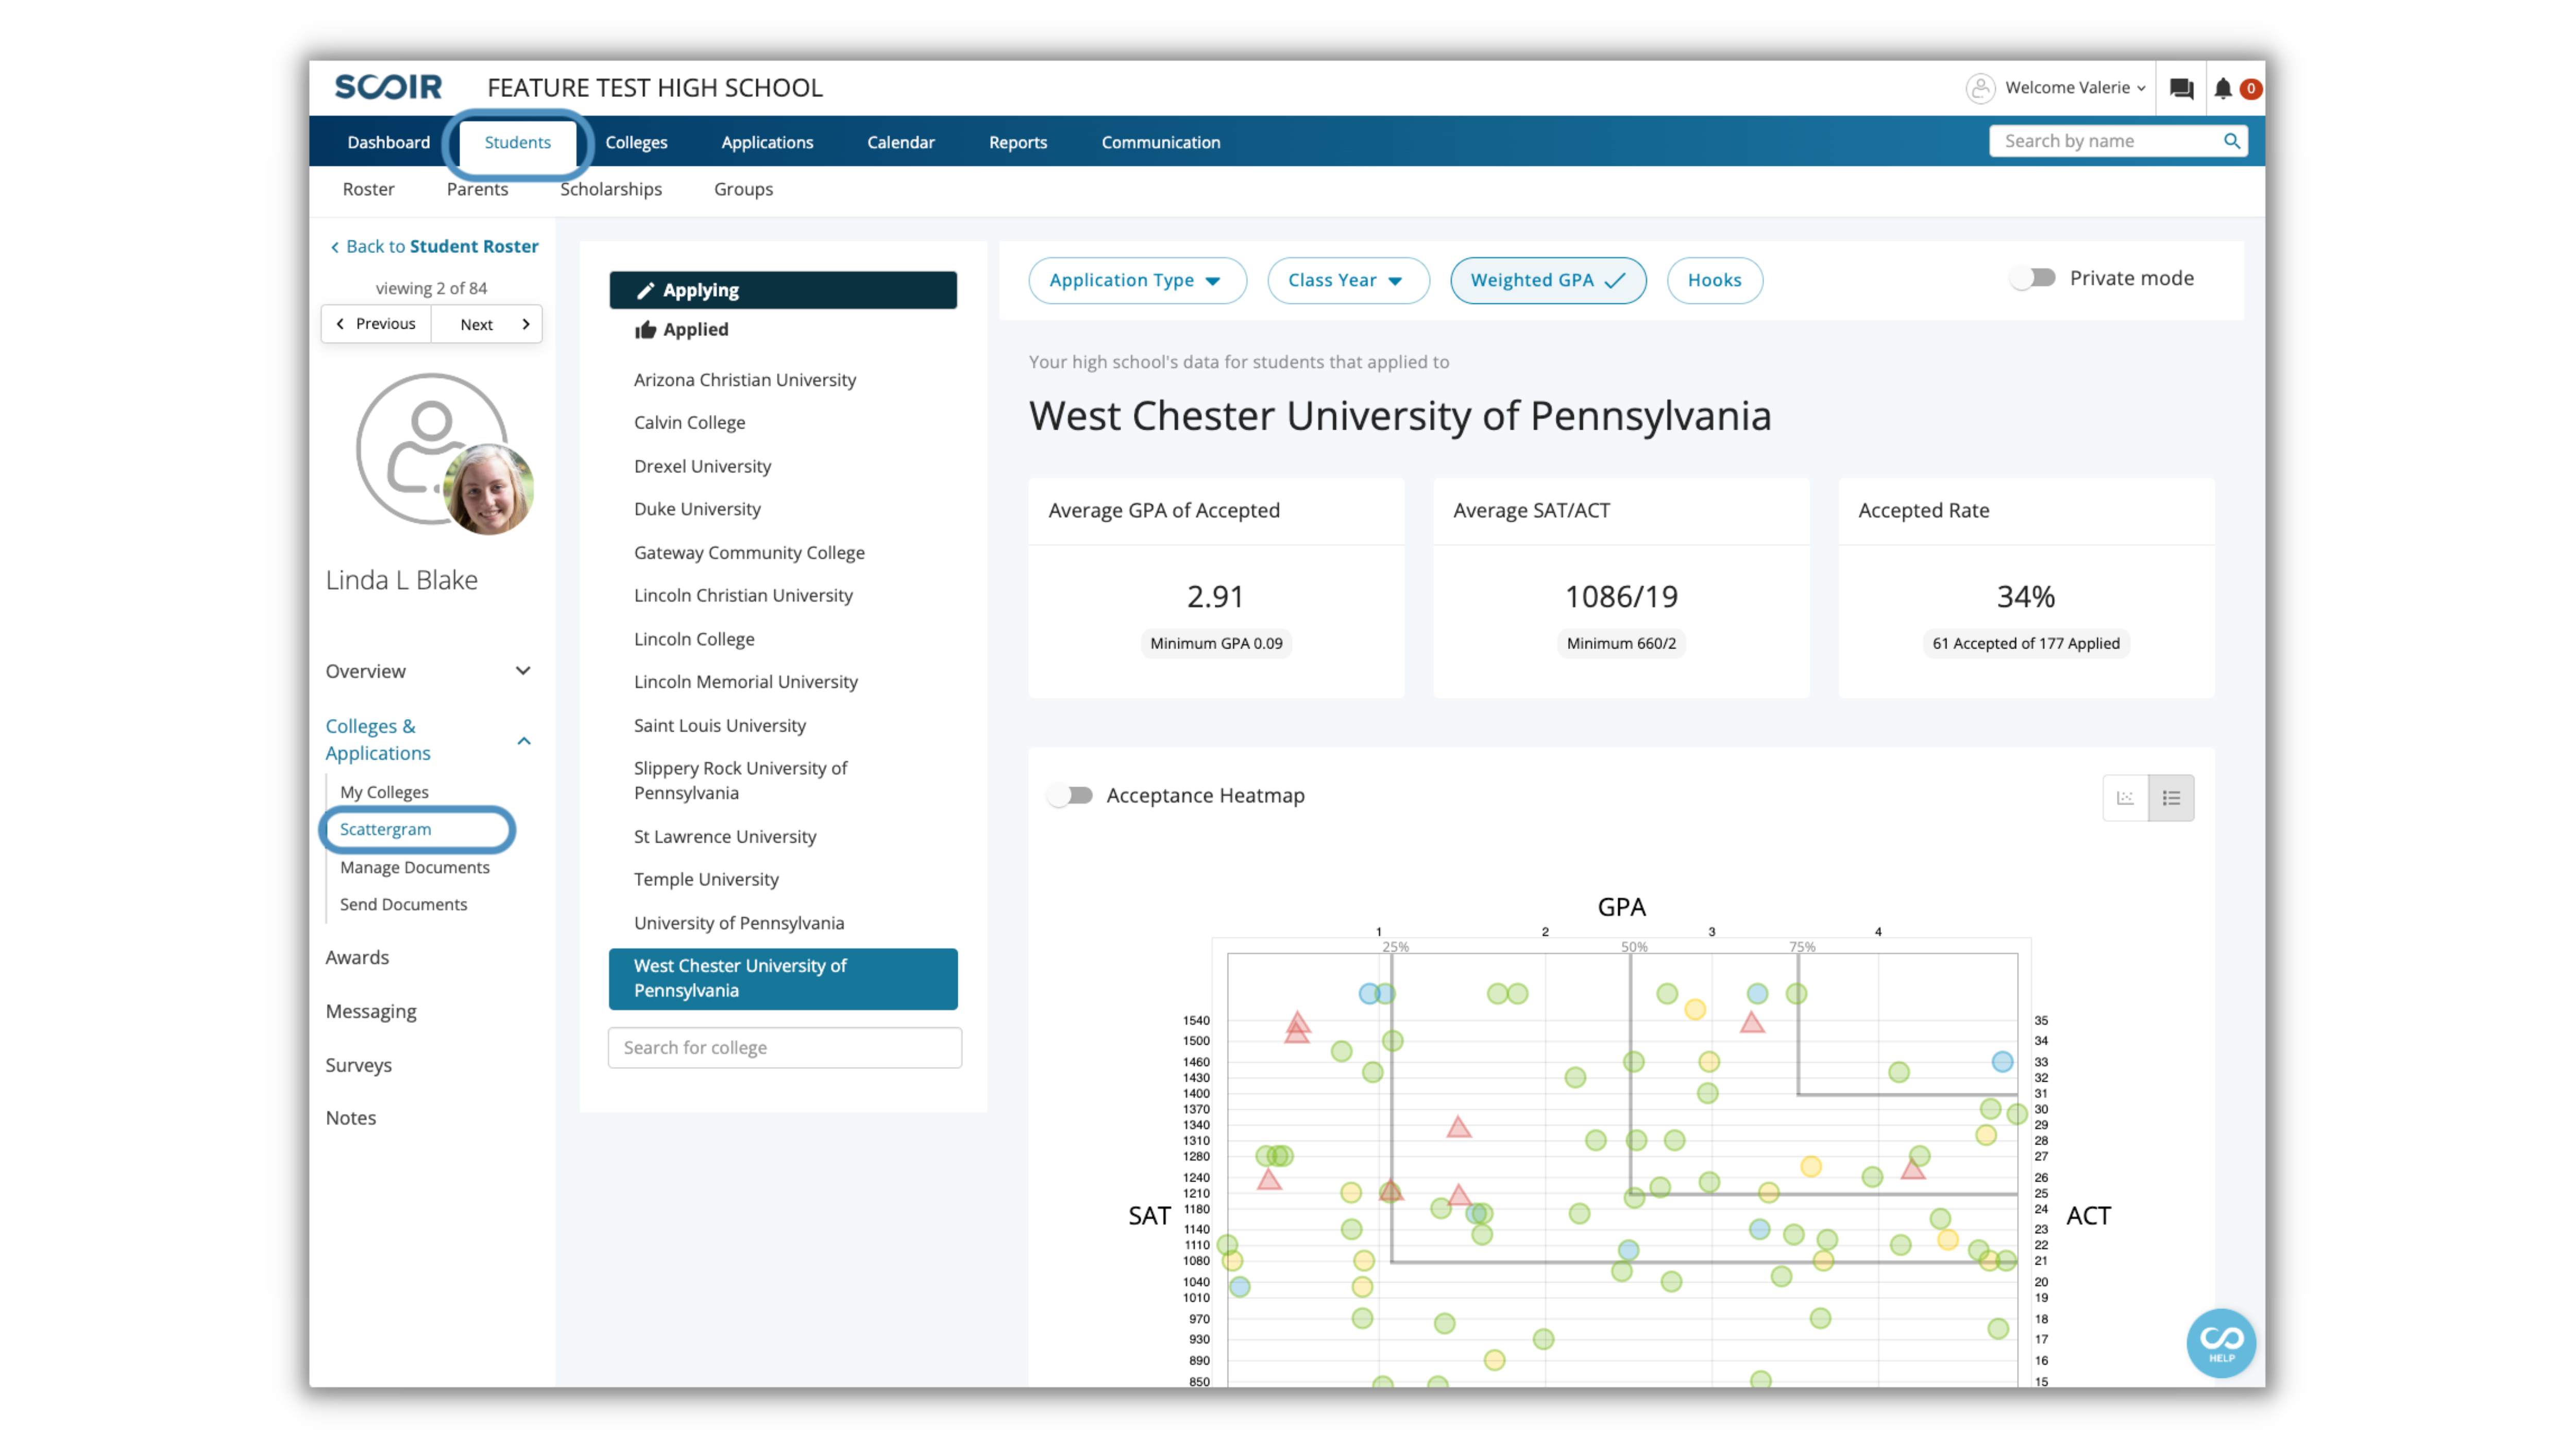Expand the Overview section

(x=428, y=671)
